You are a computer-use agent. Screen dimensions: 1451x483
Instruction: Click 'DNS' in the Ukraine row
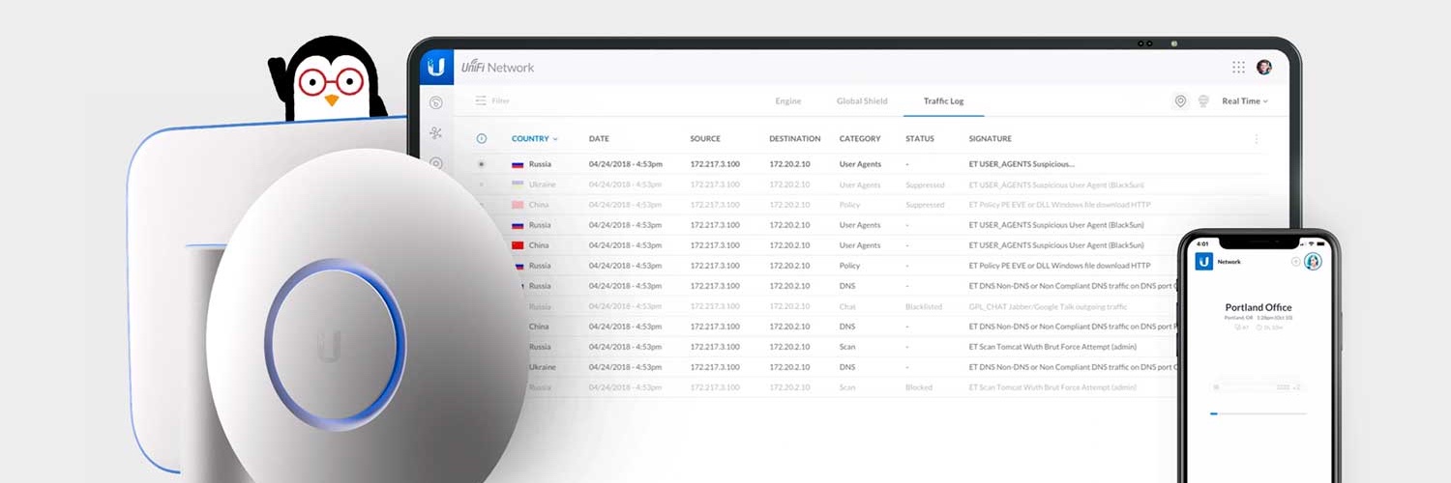point(846,367)
